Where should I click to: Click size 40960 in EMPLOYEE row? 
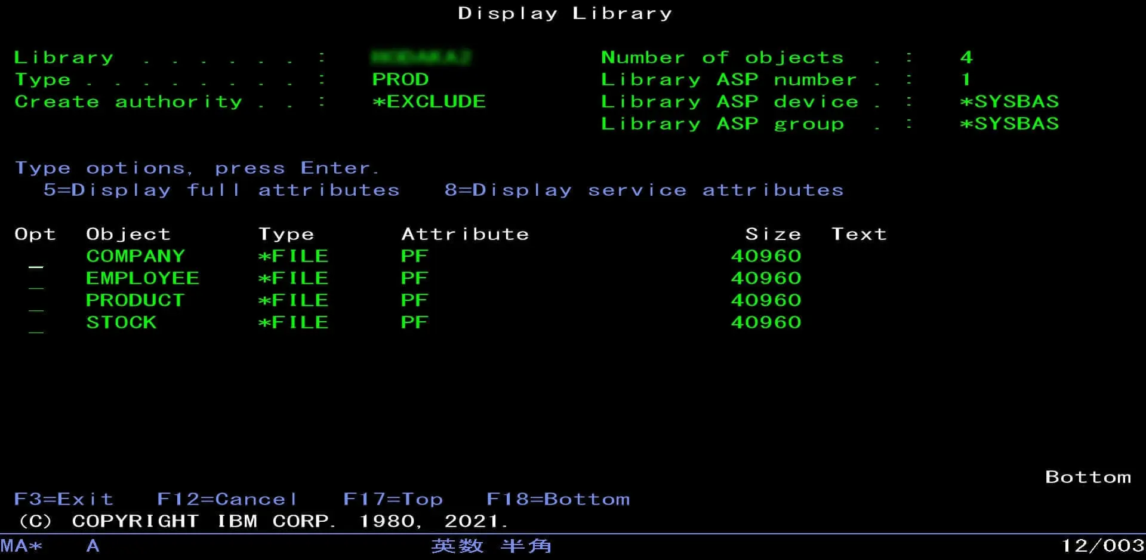click(x=766, y=278)
